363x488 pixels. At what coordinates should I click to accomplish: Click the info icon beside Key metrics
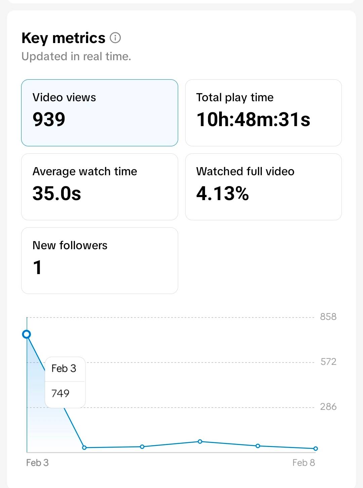pos(115,38)
